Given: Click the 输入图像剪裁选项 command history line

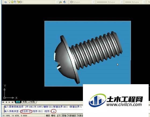Looking at the screenshot, I should [43, 107].
